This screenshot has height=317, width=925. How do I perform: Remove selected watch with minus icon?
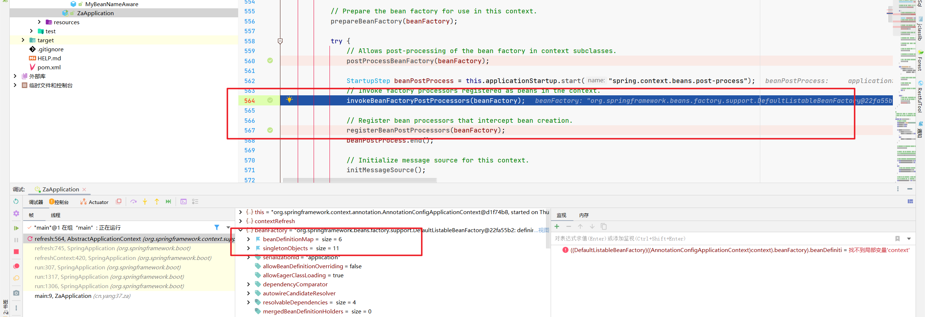(568, 226)
